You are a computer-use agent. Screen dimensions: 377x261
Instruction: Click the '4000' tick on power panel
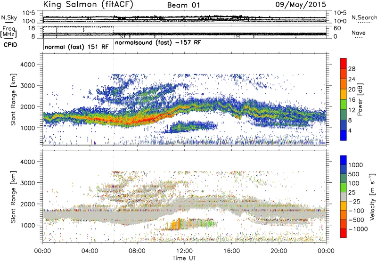[29, 65]
